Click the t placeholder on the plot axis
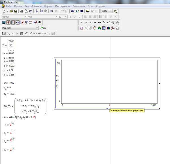The width and height of the screenshot is (170, 164). (x=110, y=106)
